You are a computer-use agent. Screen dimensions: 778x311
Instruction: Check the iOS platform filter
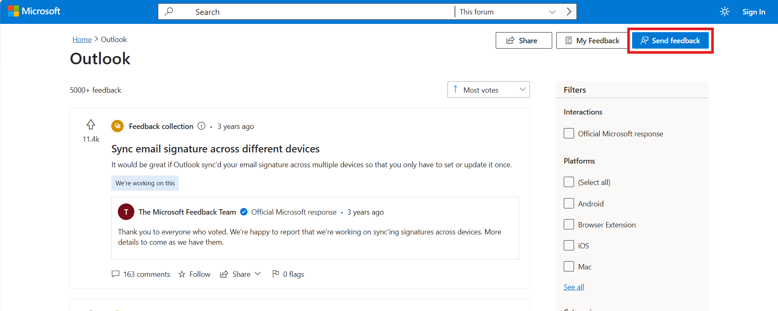[569, 246]
